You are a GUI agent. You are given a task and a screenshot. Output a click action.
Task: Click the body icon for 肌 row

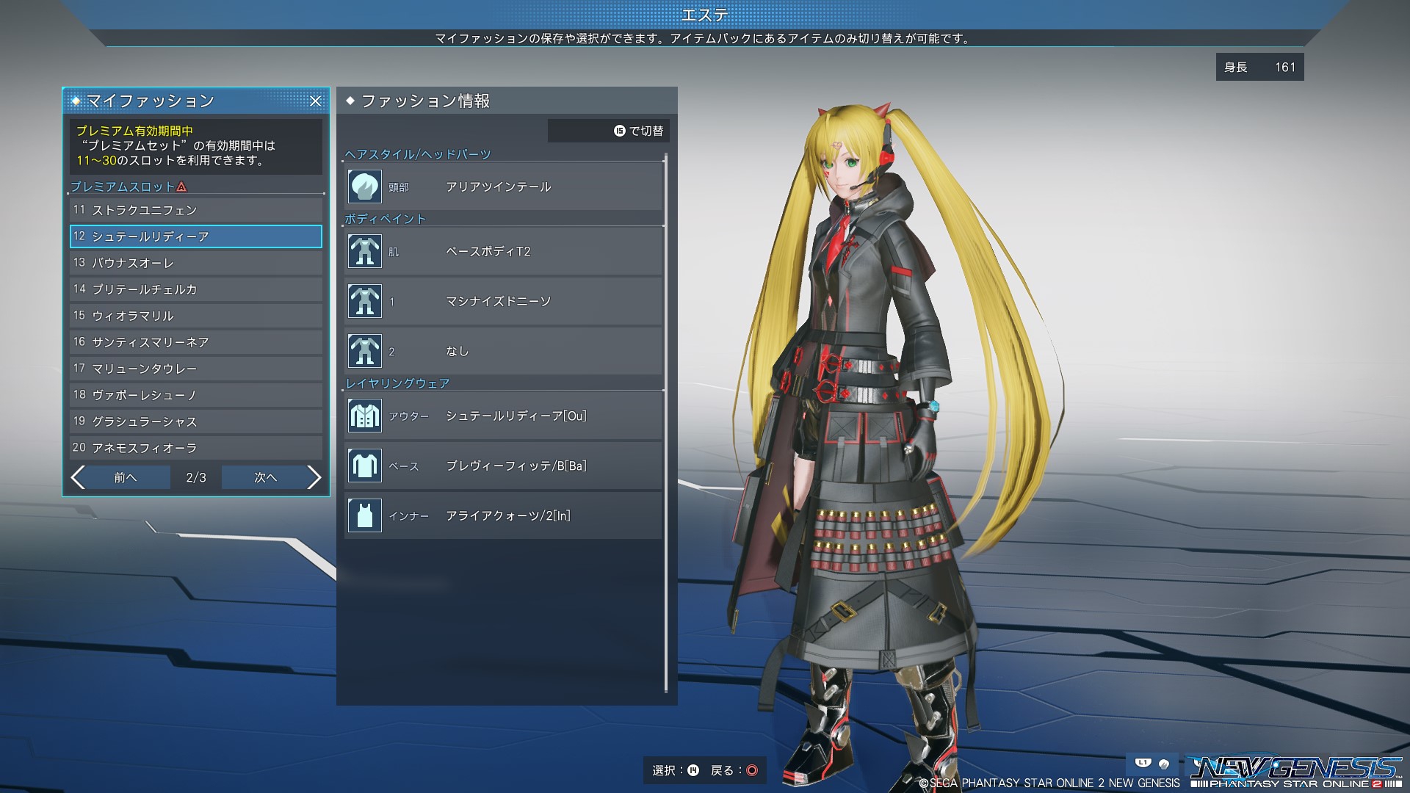coord(364,251)
